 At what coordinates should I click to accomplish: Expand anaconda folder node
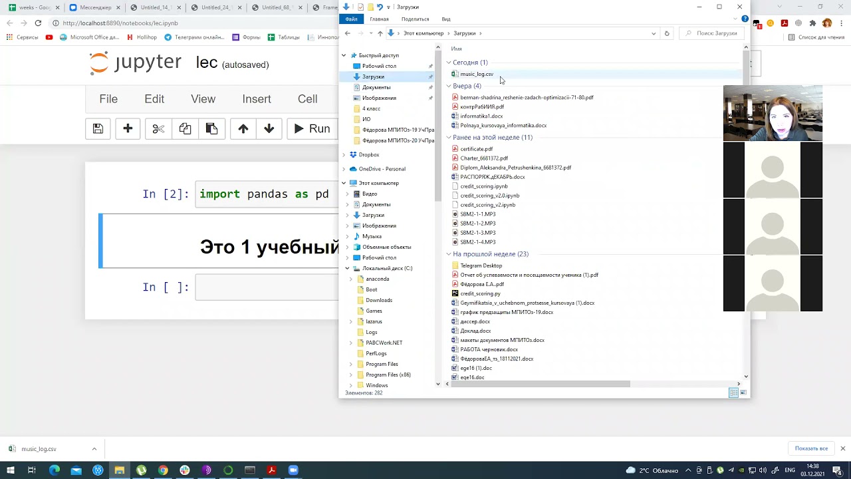point(350,279)
